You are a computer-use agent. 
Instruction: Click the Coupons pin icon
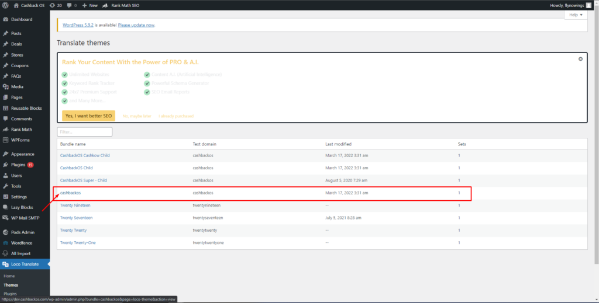pyautogui.click(x=5, y=65)
